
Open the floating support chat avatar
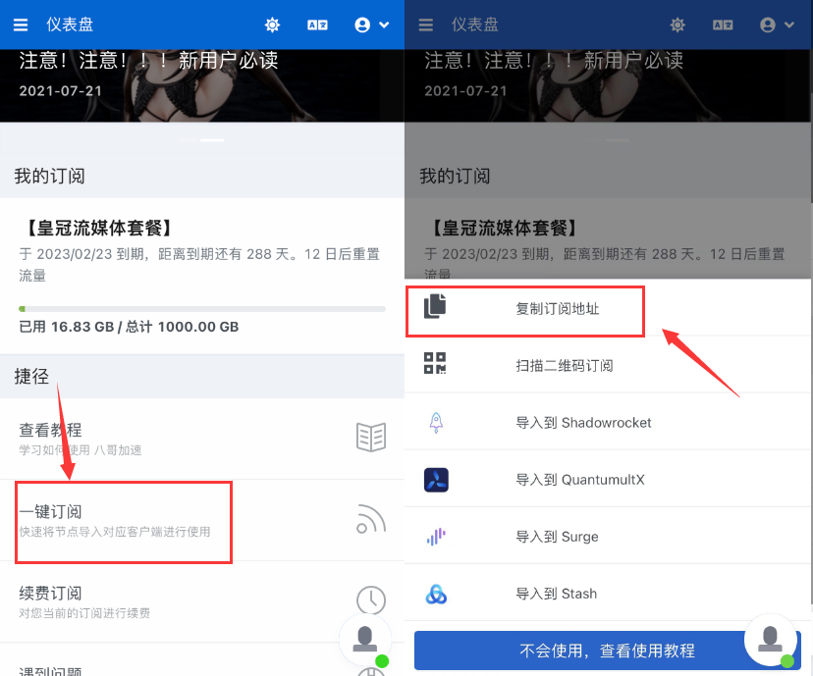(365, 640)
